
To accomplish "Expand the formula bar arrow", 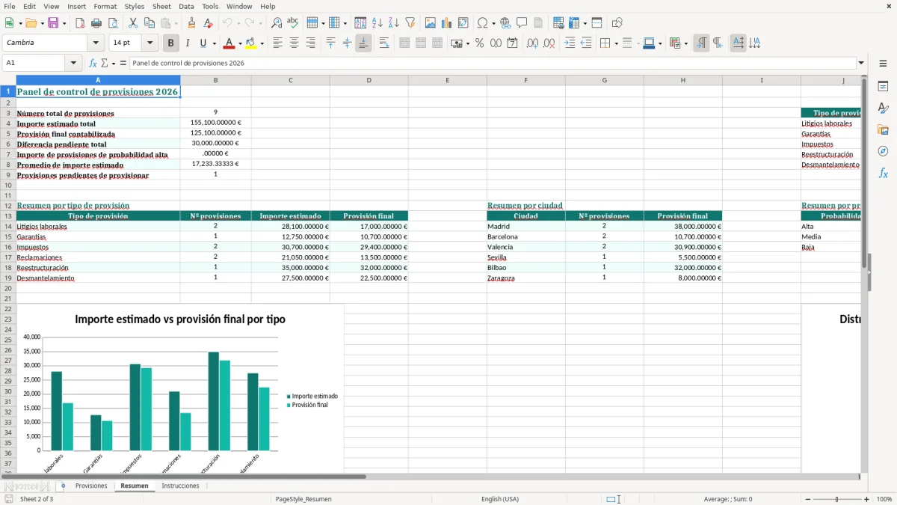I will point(861,64).
